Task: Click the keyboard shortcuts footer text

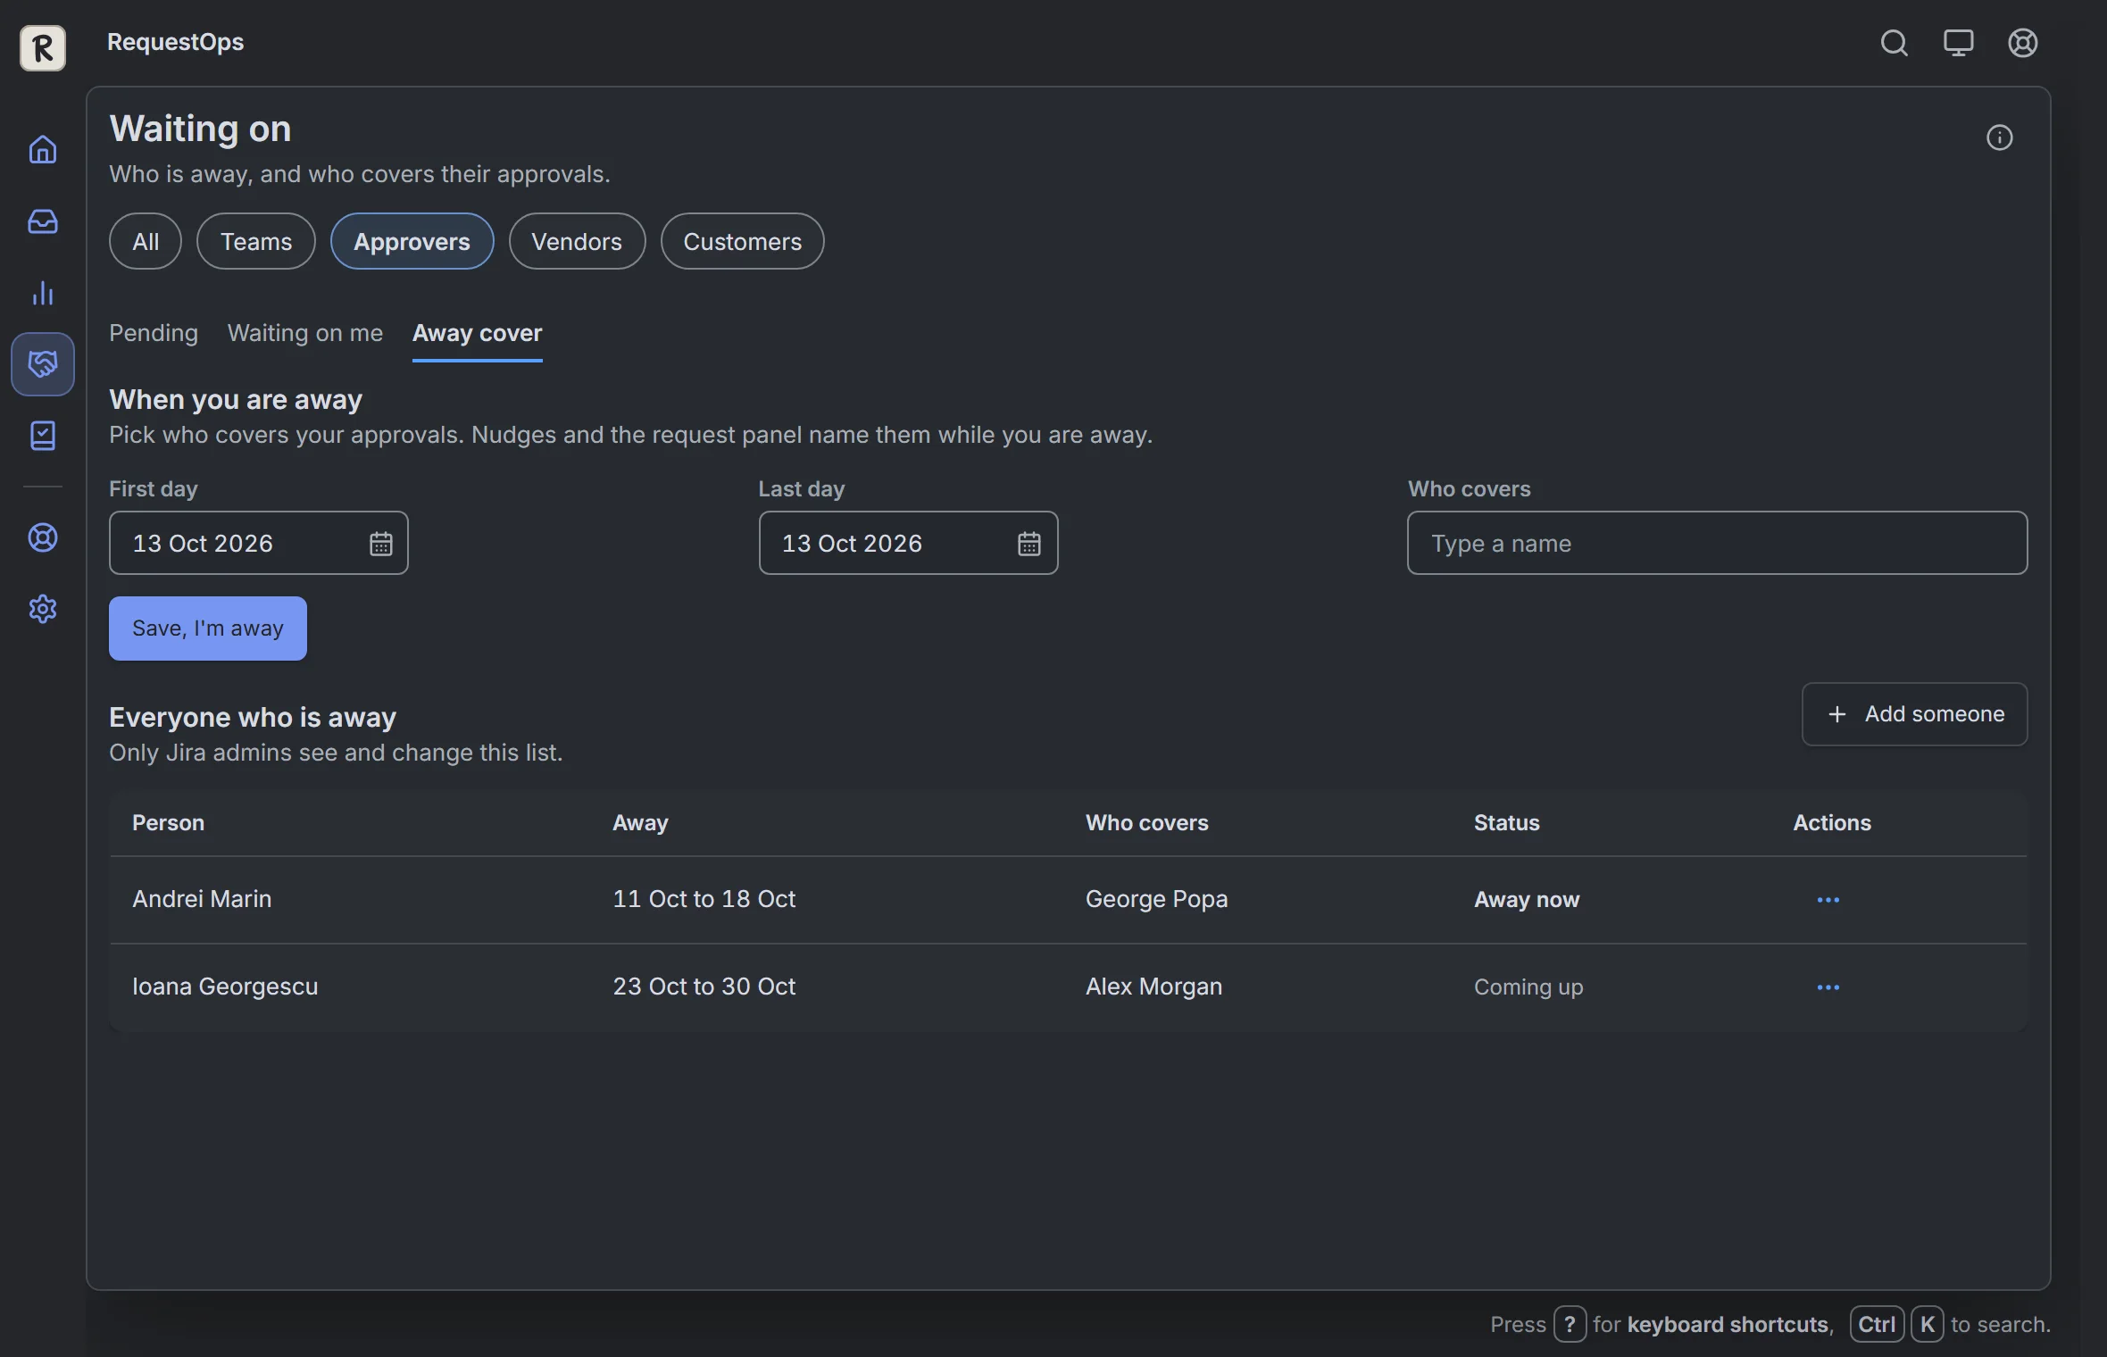Action: point(1727,1324)
